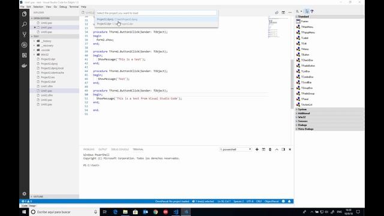Add a new terminal with plus icon
Screen dimensions: 384x216
point(257,149)
